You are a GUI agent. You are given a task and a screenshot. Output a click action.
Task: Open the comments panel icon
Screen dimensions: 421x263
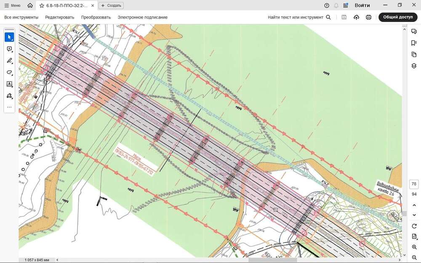tap(414, 32)
